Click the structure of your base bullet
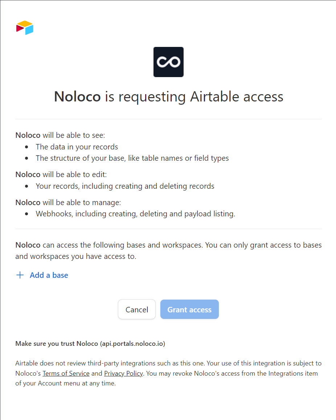Viewport: 336px width, 420px height. 132,158
